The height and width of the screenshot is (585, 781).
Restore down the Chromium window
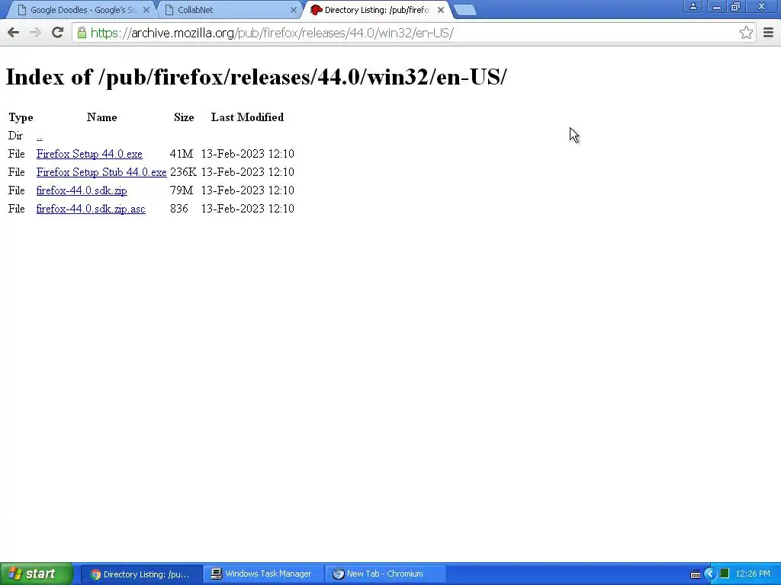coord(736,6)
